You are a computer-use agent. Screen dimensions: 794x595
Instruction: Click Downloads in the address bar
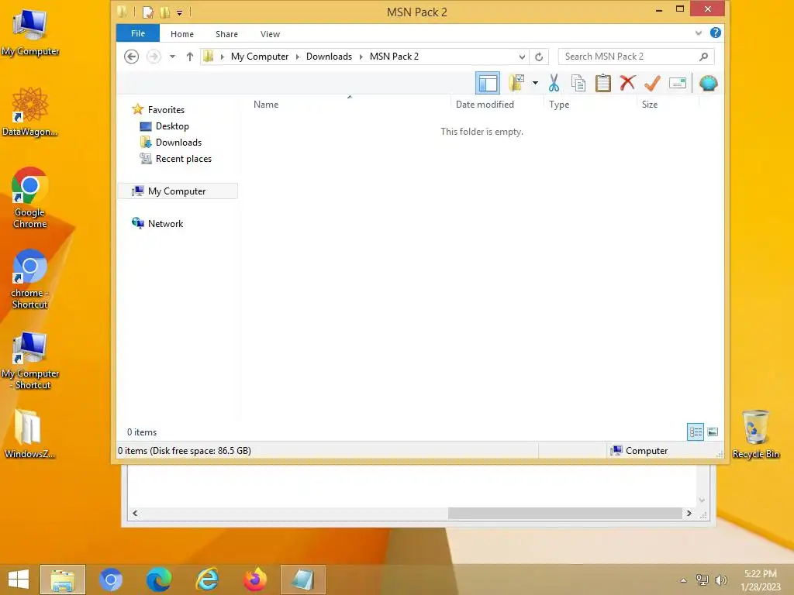[x=329, y=56]
